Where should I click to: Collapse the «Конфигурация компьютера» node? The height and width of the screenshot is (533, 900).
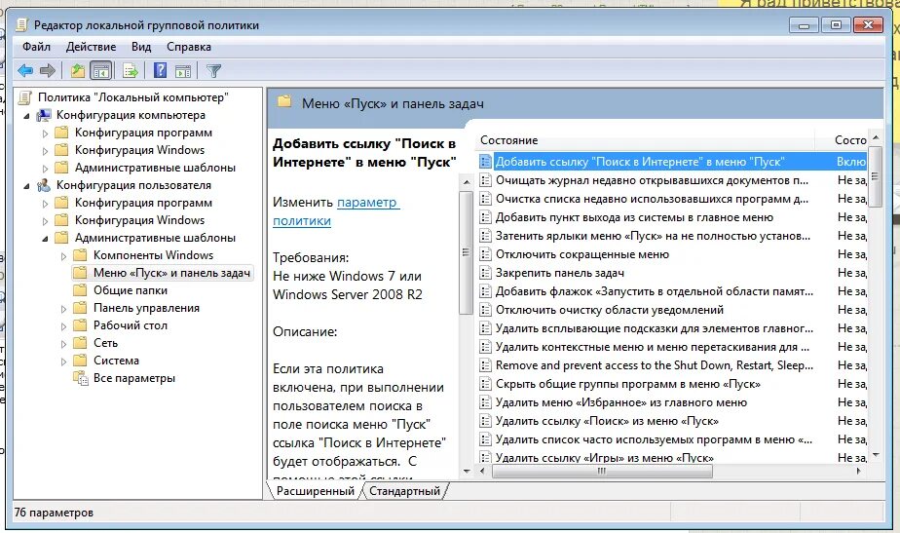point(26,115)
